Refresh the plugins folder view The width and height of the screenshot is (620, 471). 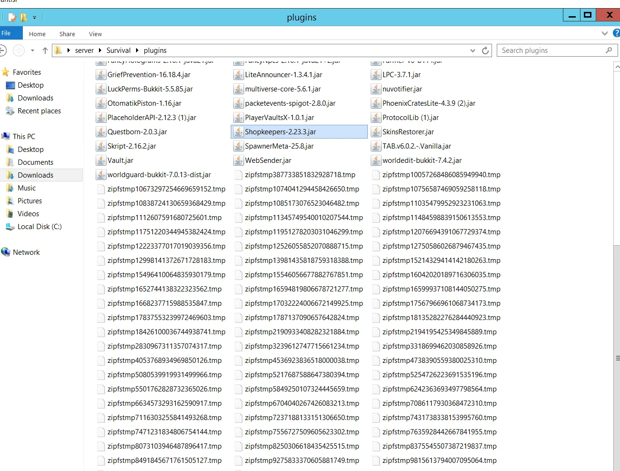[485, 50]
